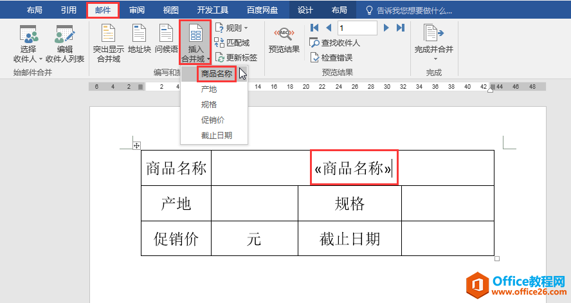Screen dimensions: 571x303
Task: Click the table move handle
Action: click(137, 146)
